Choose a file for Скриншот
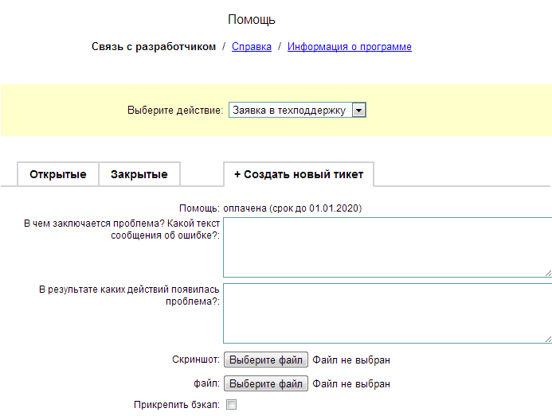552x416 pixels. (x=265, y=360)
